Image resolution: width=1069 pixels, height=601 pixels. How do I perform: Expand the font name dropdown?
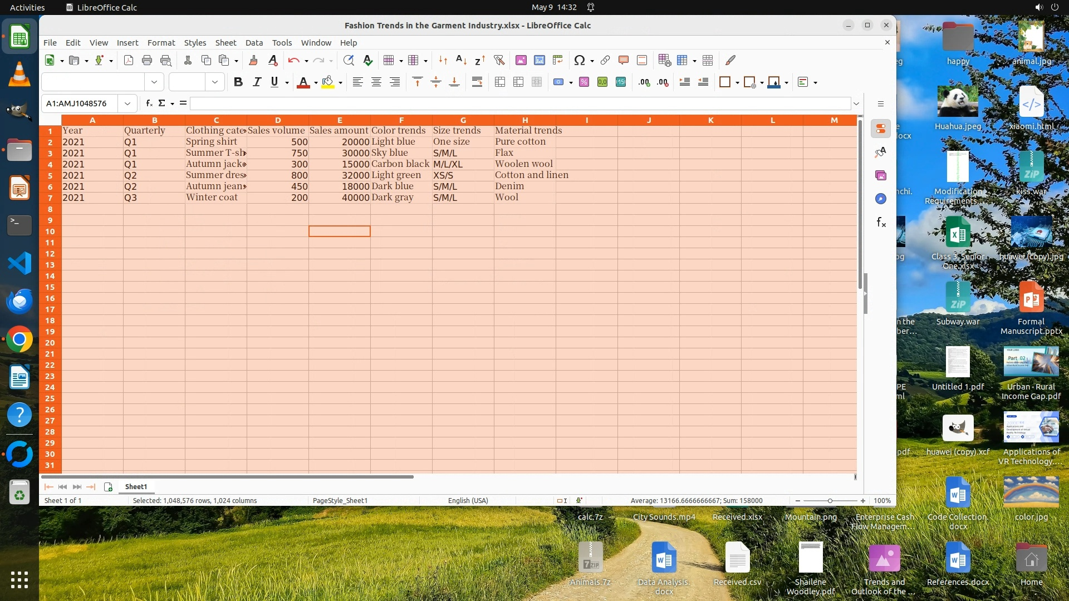154,82
